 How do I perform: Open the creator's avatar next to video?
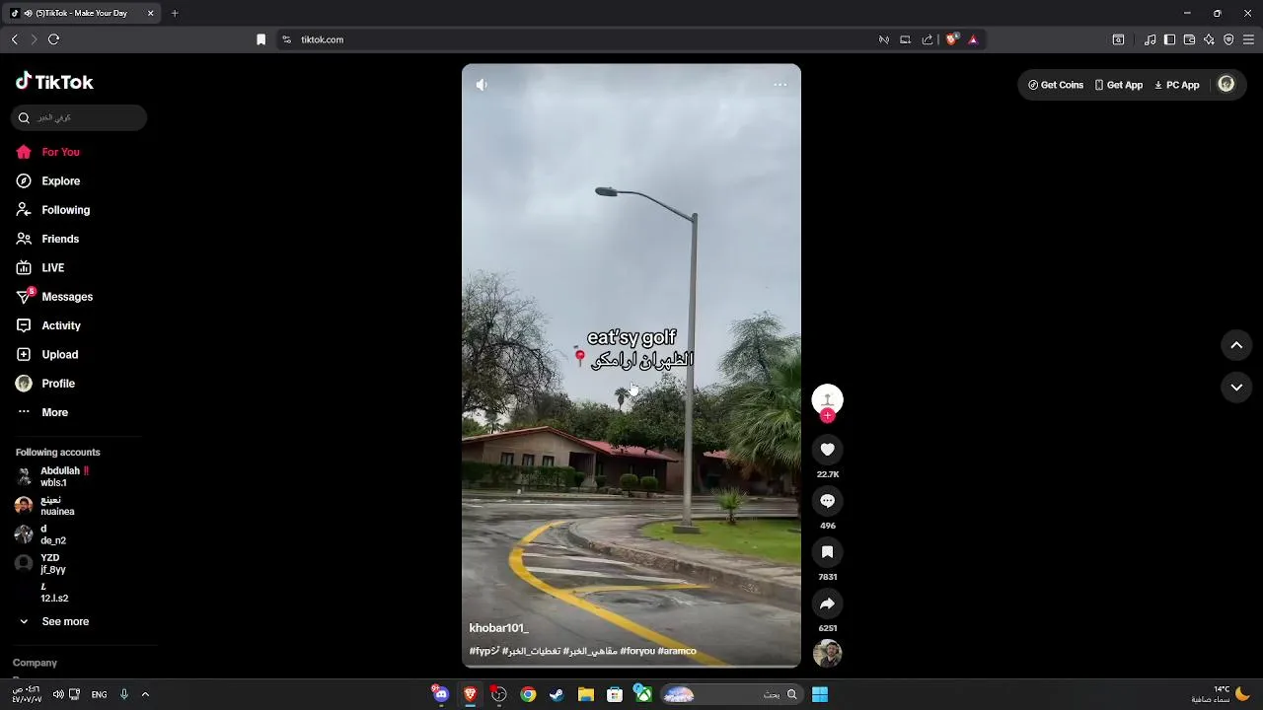click(x=827, y=397)
